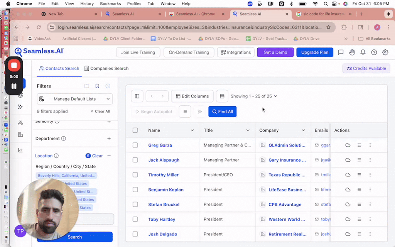
Task: Open the Showing 1 - 25 of 25 dropdown
Action: tap(254, 96)
